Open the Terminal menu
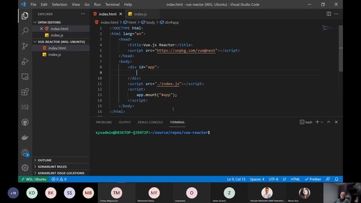361x203 pixels. (x=112, y=5)
